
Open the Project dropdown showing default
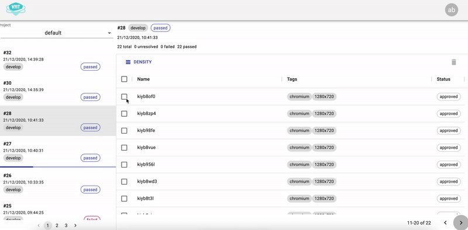(x=56, y=33)
